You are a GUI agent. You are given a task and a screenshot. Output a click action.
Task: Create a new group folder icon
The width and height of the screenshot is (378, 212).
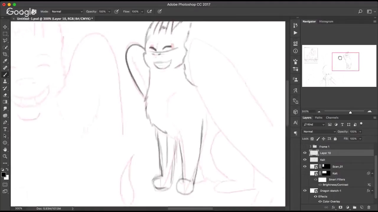(x=354, y=208)
